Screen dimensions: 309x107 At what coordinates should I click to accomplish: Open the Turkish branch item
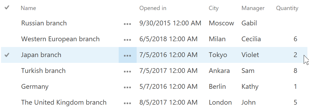(43, 71)
